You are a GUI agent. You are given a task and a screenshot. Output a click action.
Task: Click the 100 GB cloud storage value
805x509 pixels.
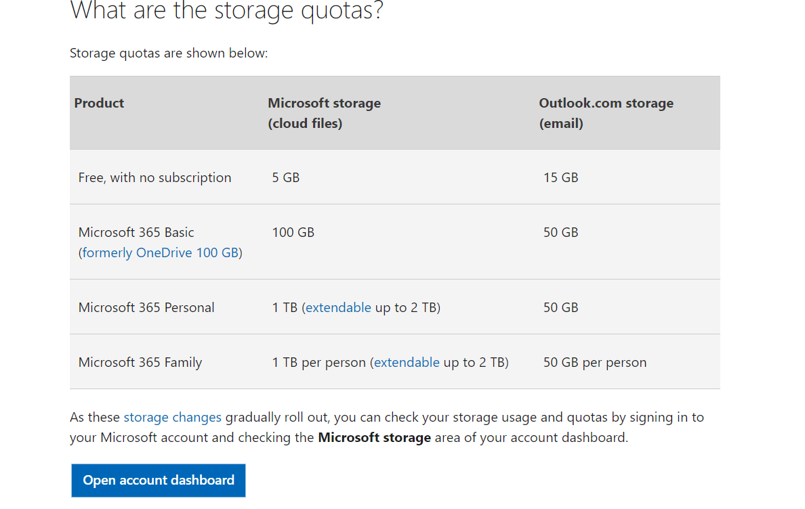(293, 231)
